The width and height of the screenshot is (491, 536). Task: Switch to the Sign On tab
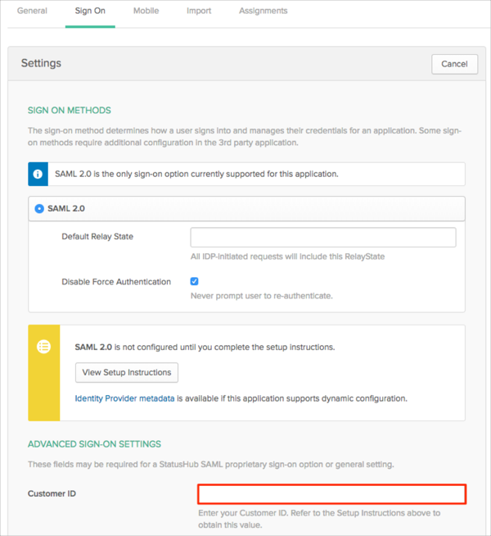[x=90, y=11]
